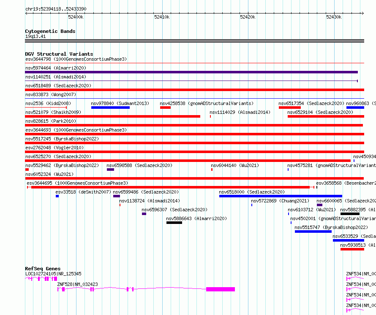This screenshot has width=376, height=315.
Task: Select the nsv2536 (Kidd2008) variant label
Action: (x=48, y=103)
